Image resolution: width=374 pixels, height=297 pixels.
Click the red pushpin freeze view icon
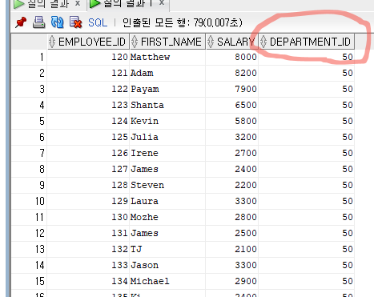pos(21,22)
